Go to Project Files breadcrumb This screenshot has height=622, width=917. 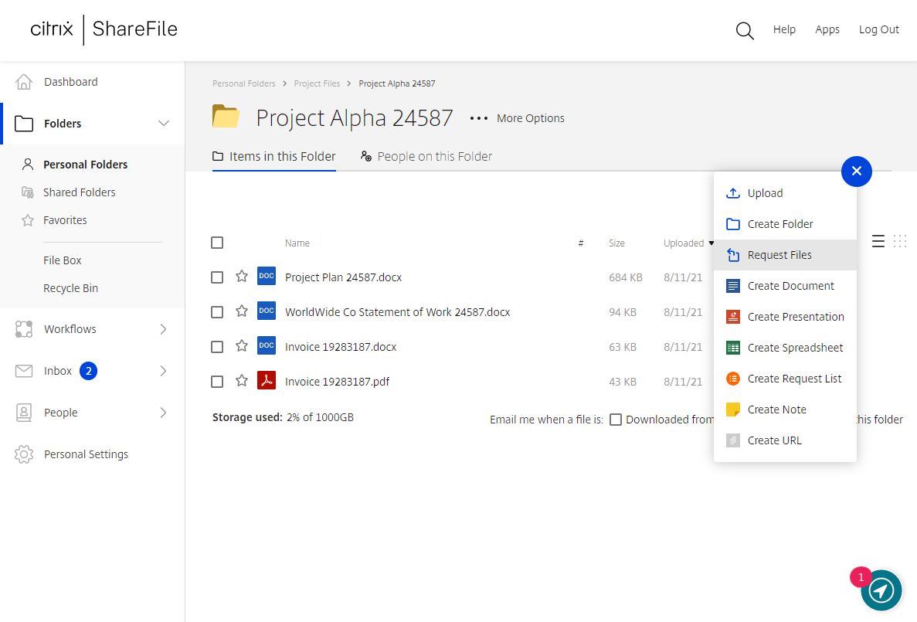click(317, 83)
